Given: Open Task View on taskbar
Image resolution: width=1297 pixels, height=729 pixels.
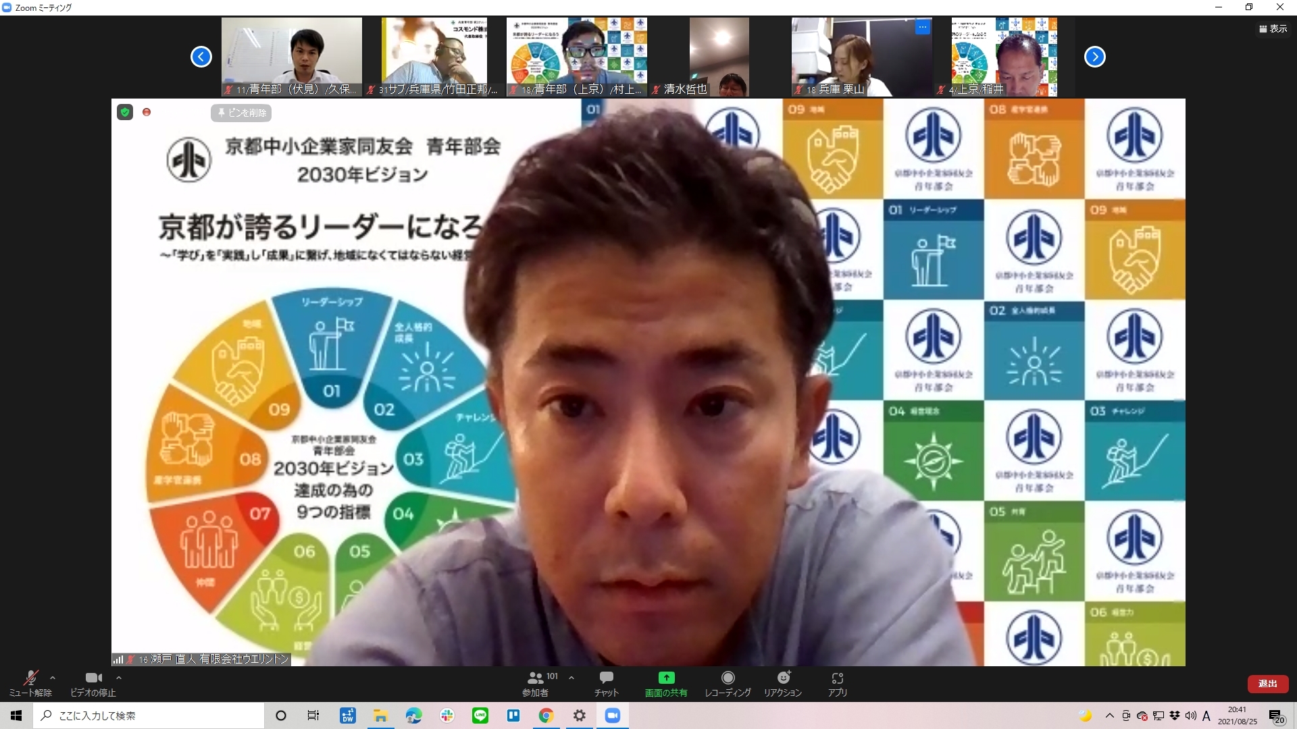Looking at the screenshot, I should 313,715.
